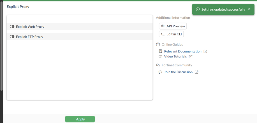Click the documentation book icon
Image resolution: width=257 pixels, height=123 pixels.
pyautogui.click(x=160, y=51)
